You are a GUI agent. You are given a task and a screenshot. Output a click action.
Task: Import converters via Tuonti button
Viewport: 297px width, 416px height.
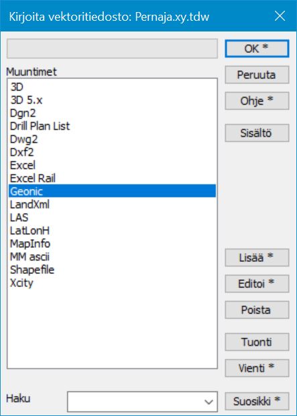[257, 342]
